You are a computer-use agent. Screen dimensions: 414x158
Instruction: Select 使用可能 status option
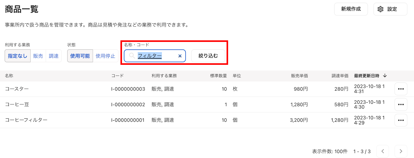point(80,56)
